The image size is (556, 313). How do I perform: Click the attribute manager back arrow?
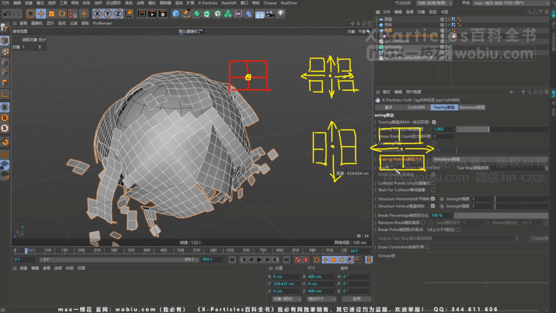point(511,92)
